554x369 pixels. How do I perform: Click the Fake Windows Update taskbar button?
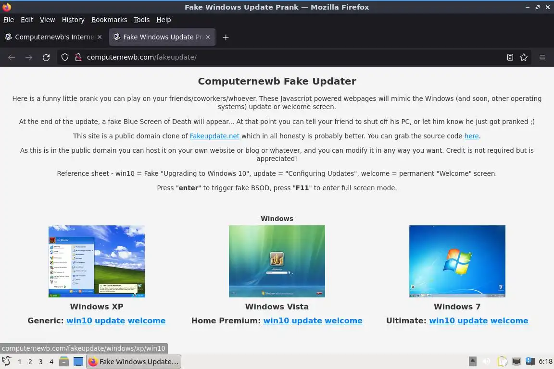coord(134,362)
